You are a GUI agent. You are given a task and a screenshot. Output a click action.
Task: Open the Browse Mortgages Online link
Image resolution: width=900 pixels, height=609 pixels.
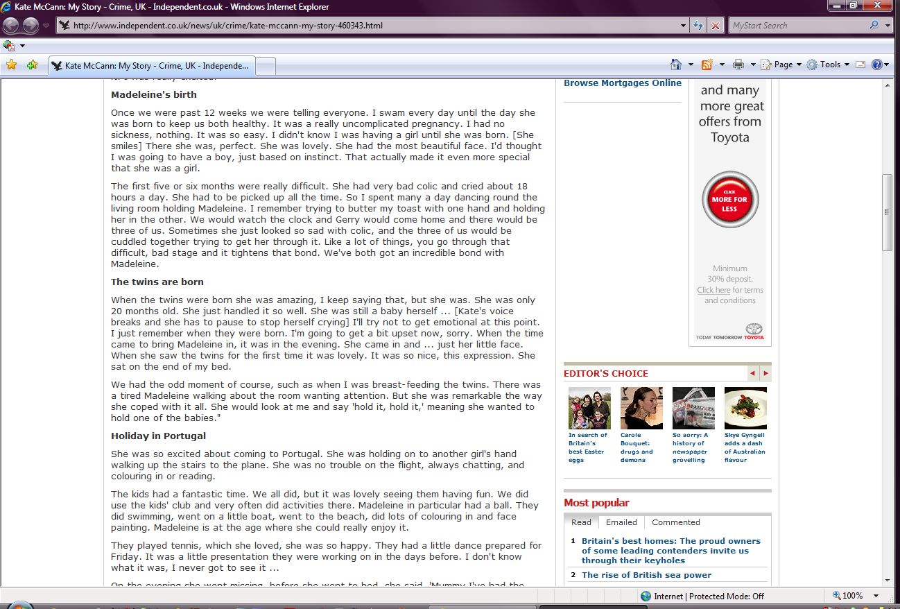tap(622, 83)
